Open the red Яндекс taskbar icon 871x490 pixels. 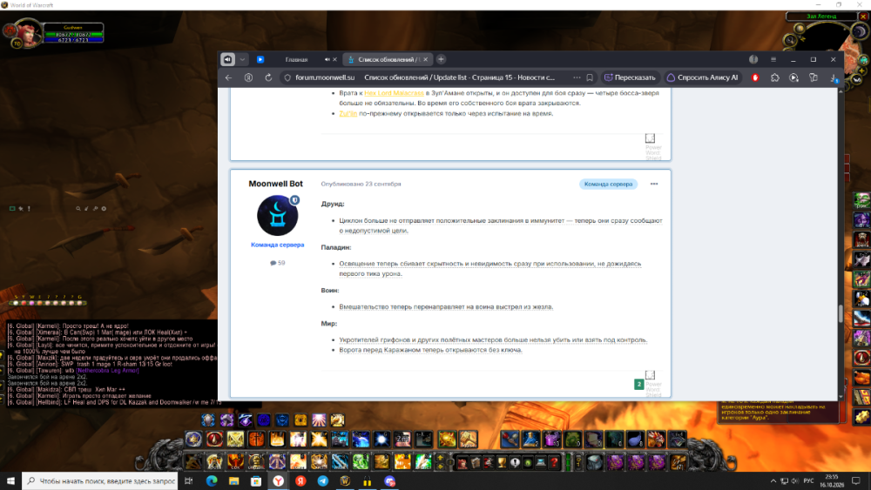point(300,481)
